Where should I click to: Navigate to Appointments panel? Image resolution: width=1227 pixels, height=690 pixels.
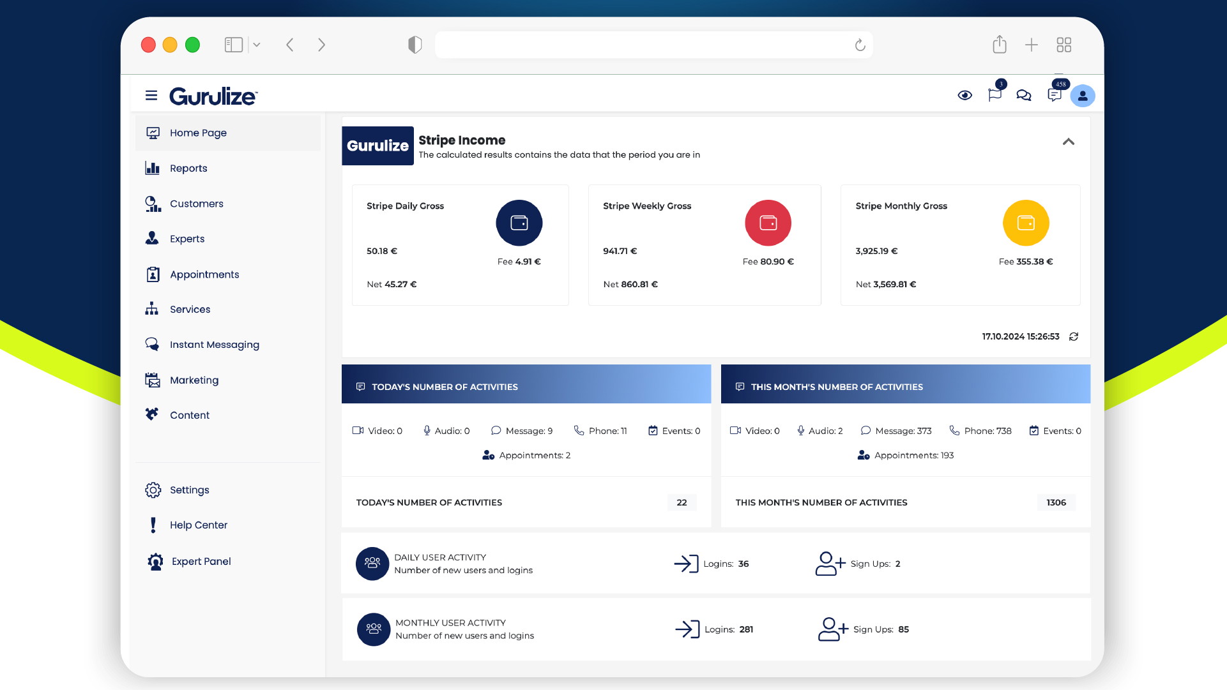pyautogui.click(x=204, y=274)
